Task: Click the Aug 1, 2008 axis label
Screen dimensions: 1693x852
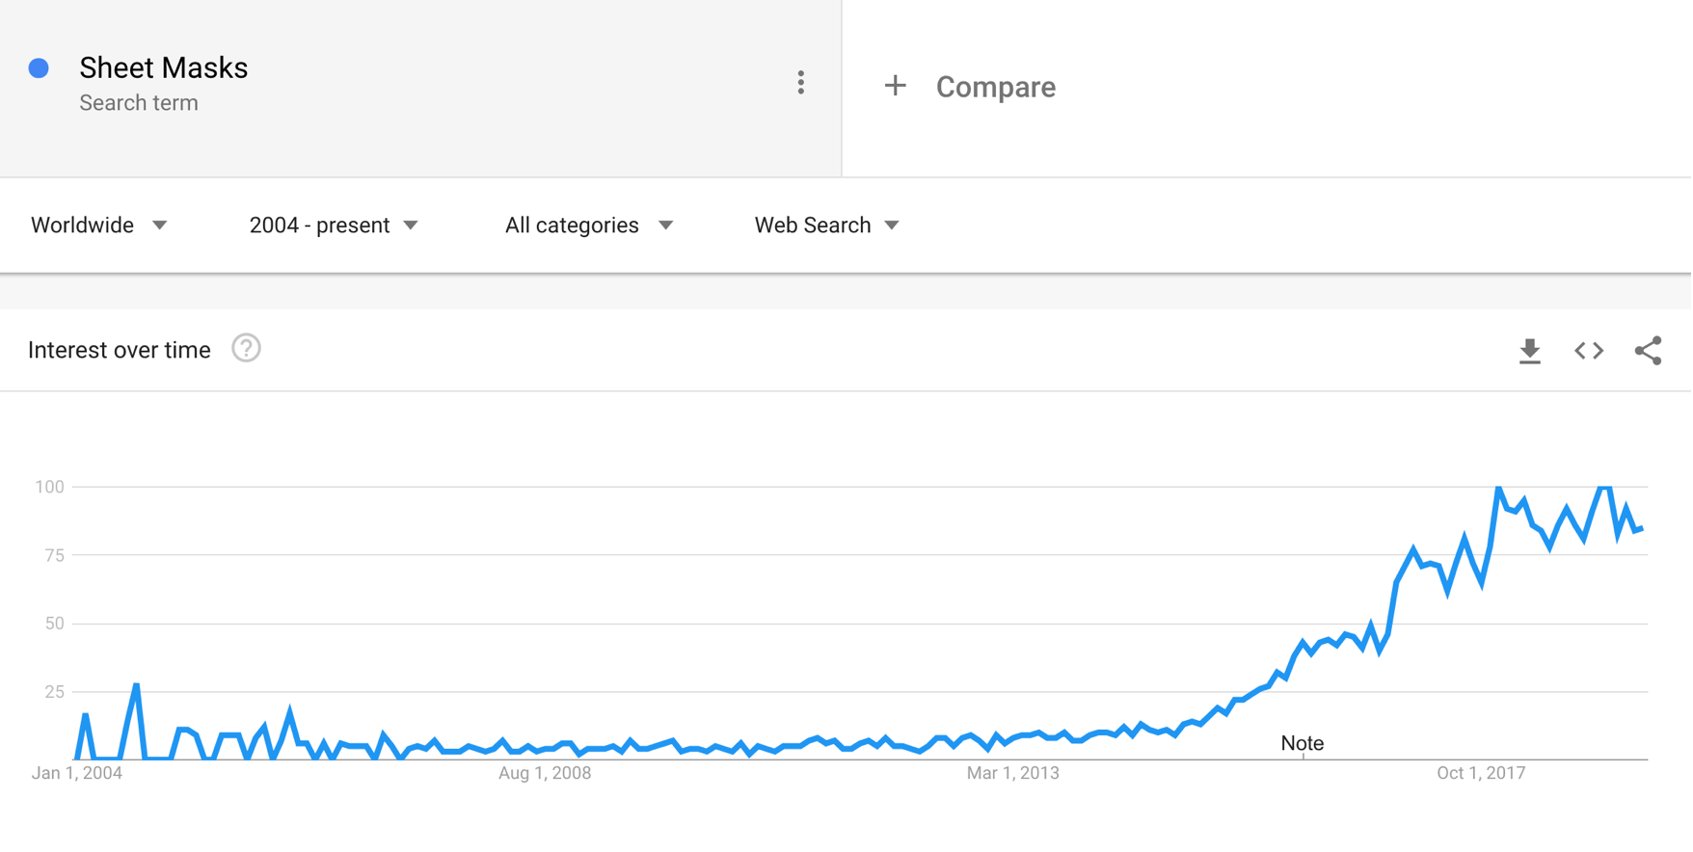Action: pos(545,773)
